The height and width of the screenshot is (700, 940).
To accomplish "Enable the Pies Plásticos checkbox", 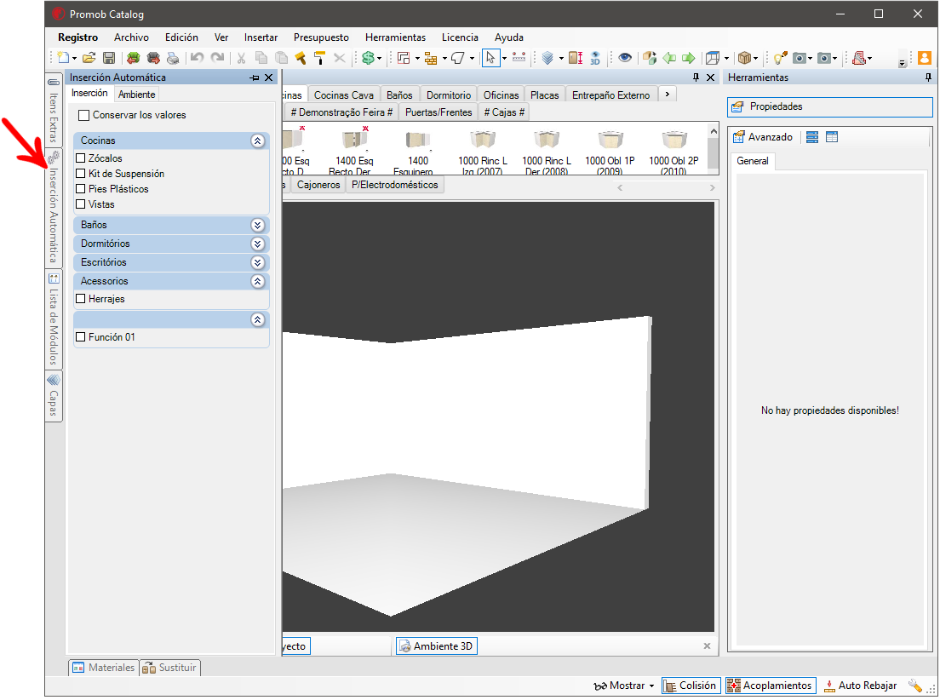I will click(x=81, y=189).
